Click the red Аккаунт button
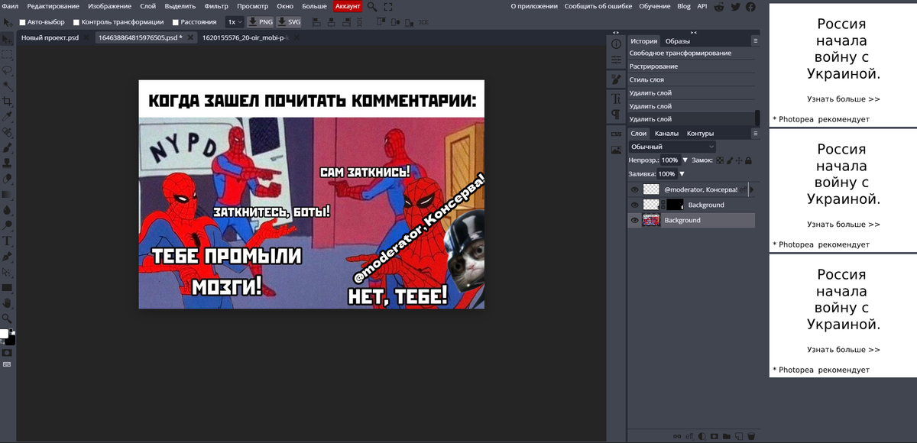917x443 pixels. tap(348, 6)
